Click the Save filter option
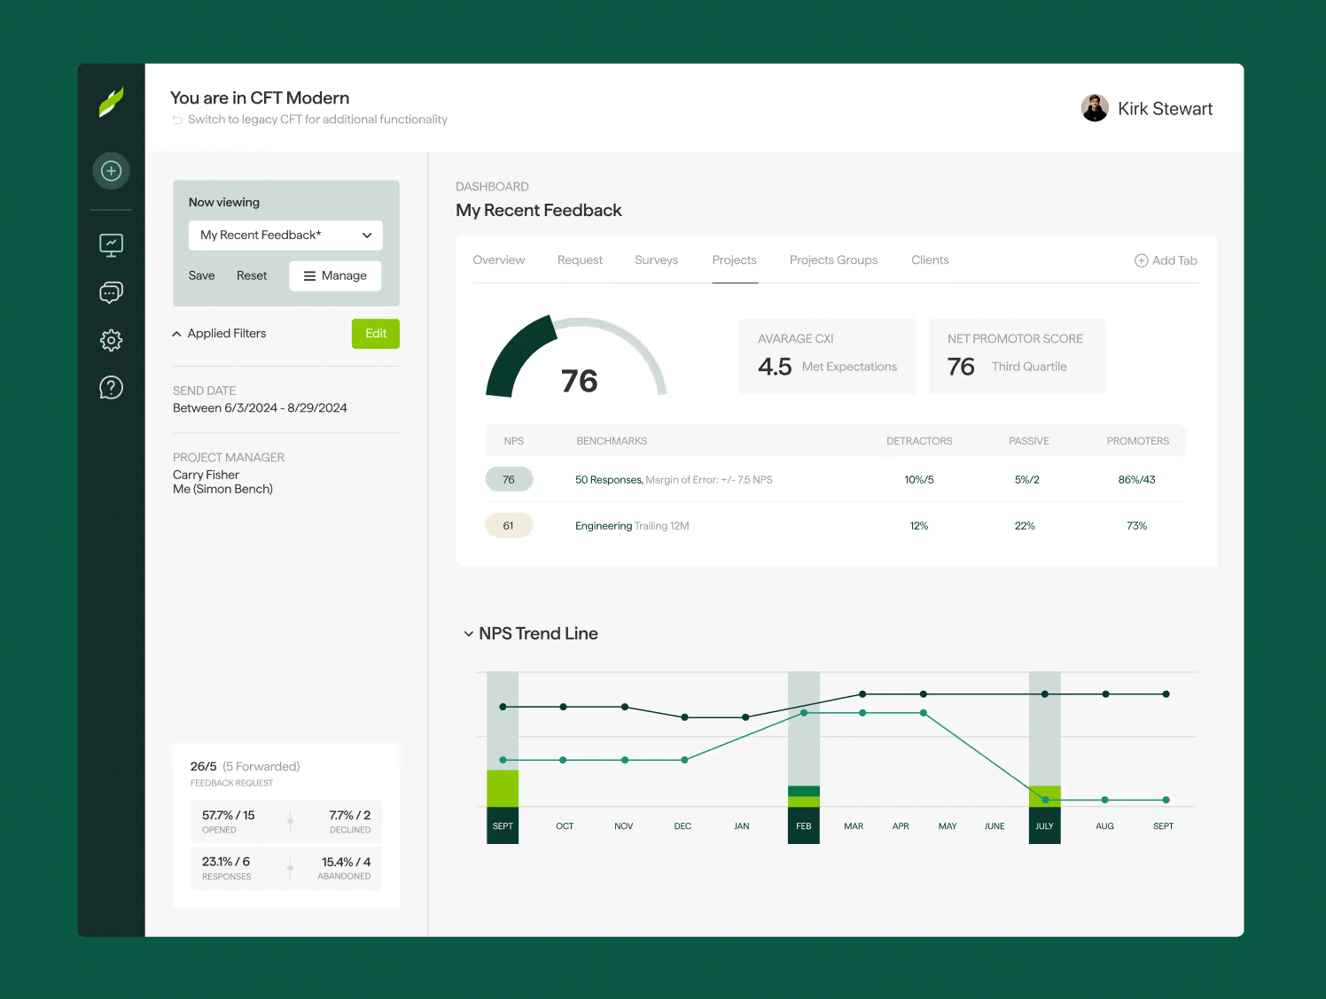Viewport: 1326px width, 999px height. click(x=201, y=275)
